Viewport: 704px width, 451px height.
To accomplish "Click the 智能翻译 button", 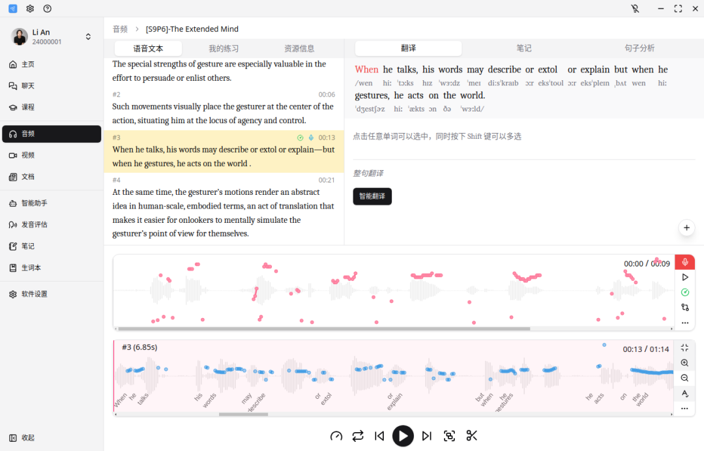I will [372, 196].
